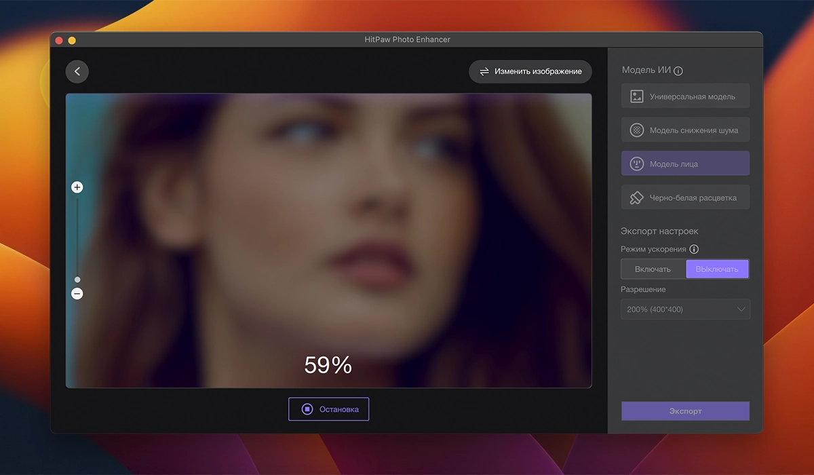Click the Экспорт button
Viewport: 814px width, 475px height.
tap(685, 411)
